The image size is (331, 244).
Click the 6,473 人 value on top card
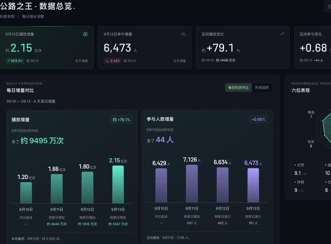tap(120, 48)
